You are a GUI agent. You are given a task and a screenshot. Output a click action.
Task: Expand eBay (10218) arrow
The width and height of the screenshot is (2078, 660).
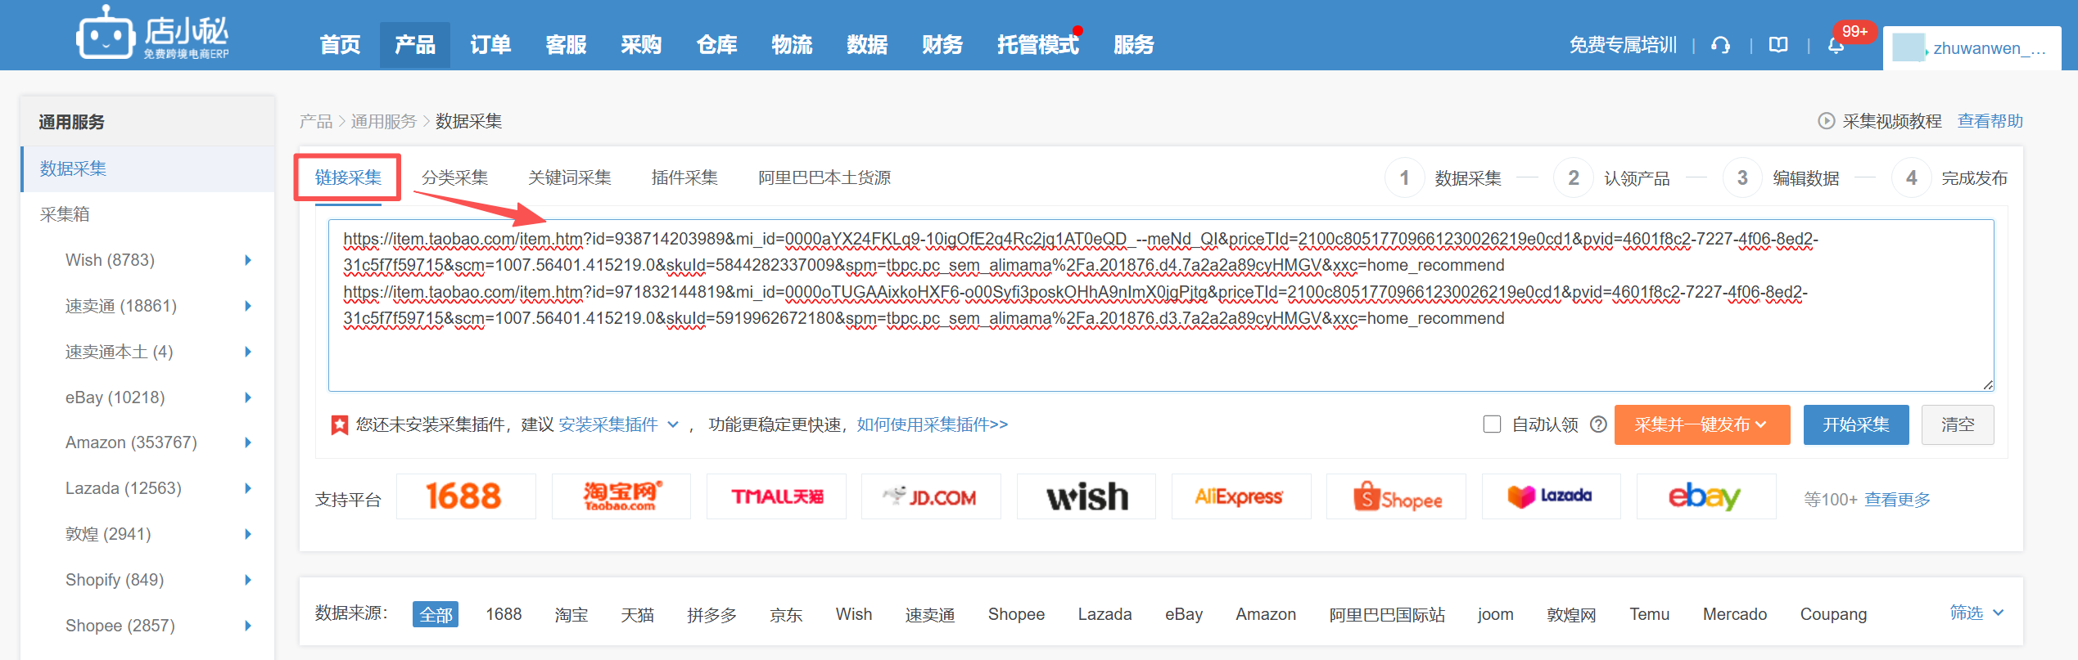pyautogui.click(x=248, y=397)
